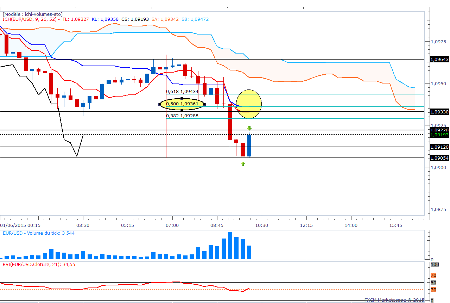Click the 07:00 time axis label
The width and height of the screenshot is (450, 303).
point(172,225)
